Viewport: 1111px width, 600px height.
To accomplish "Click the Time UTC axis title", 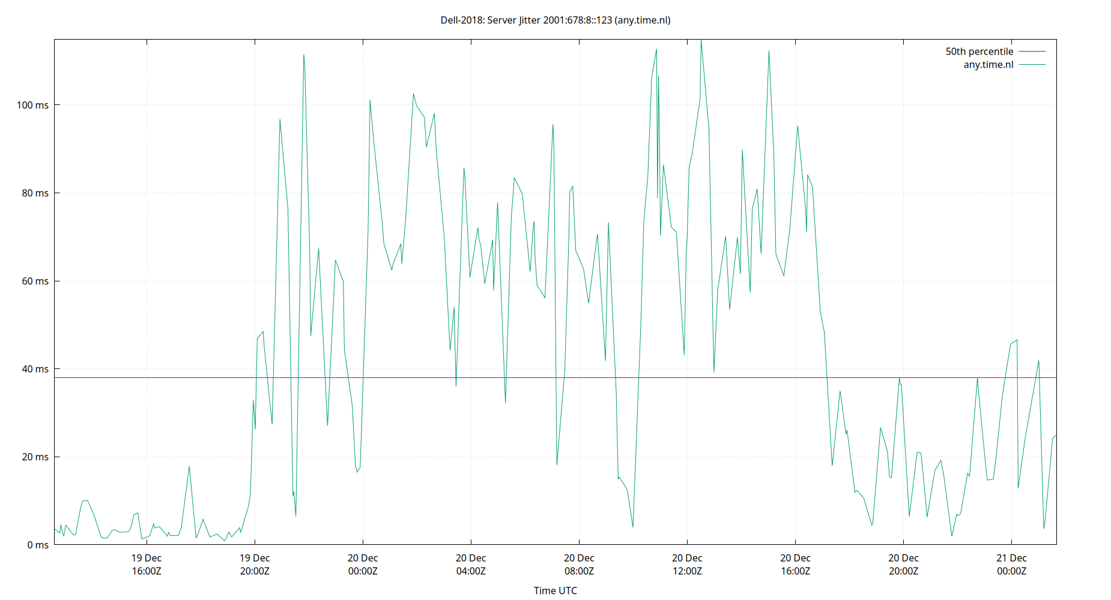I will click(555, 590).
